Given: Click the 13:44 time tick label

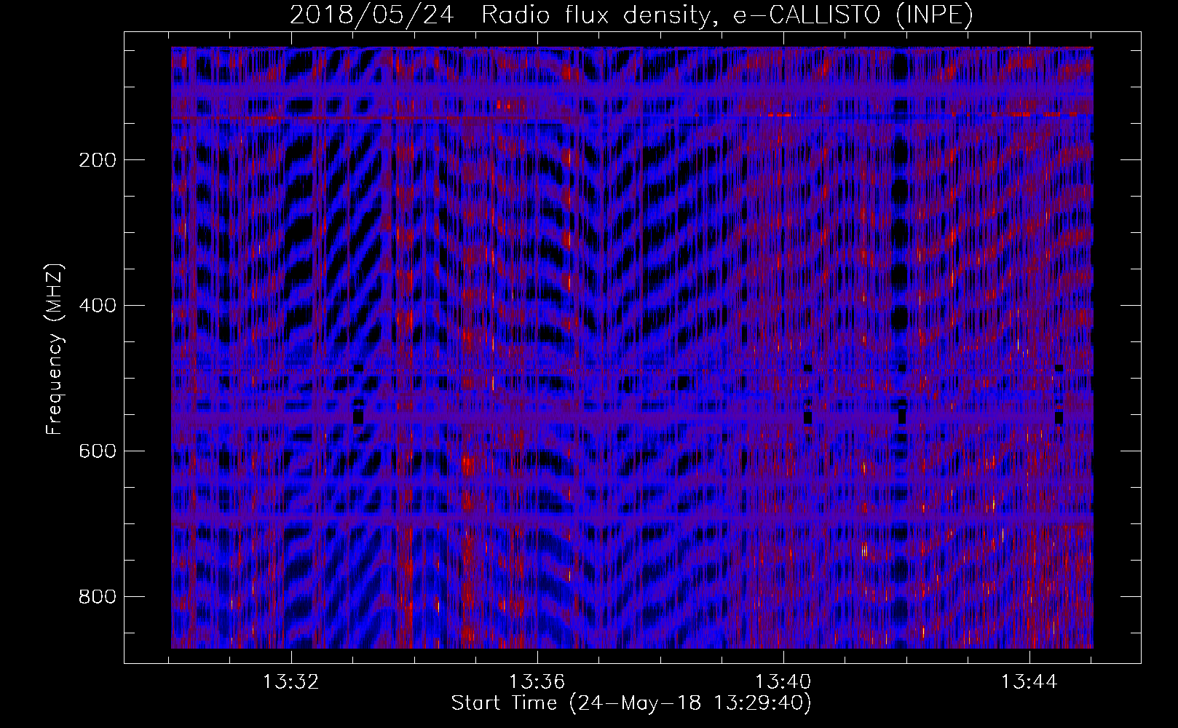Looking at the screenshot, I should click(x=1029, y=682).
